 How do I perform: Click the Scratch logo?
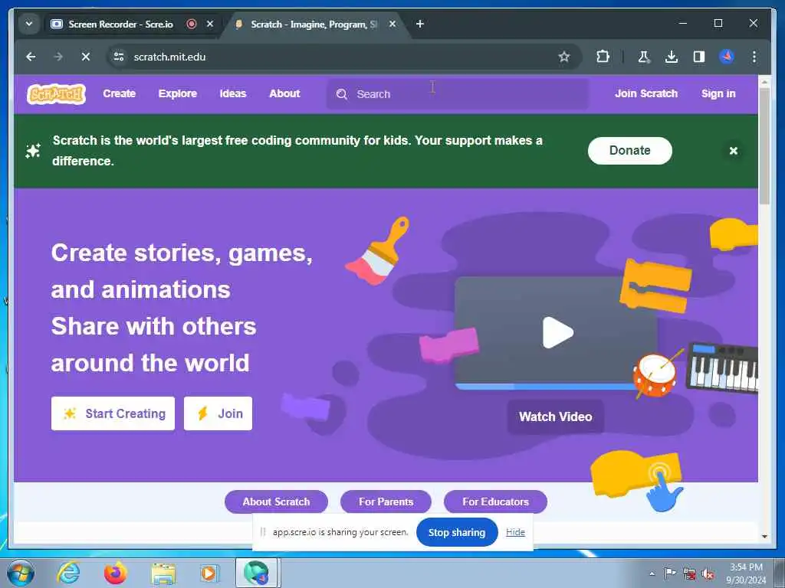[x=56, y=94]
